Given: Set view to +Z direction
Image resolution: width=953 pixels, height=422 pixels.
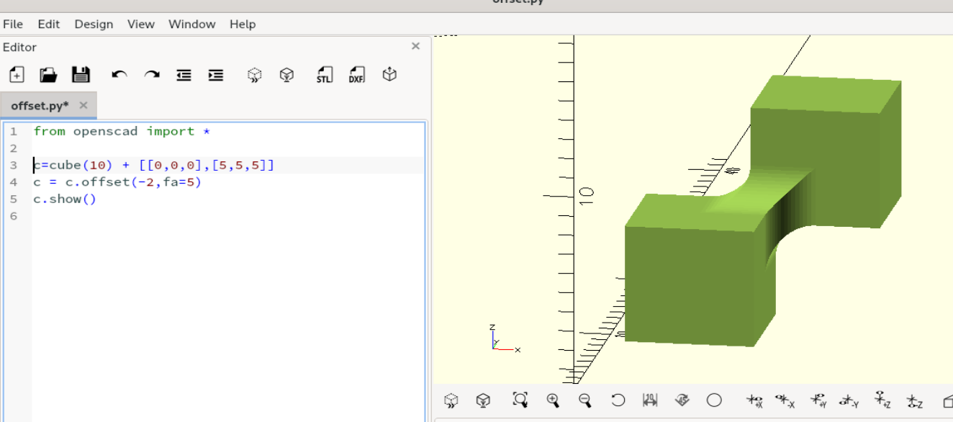Looking at the screenshot, I should [x=882, y=400].
